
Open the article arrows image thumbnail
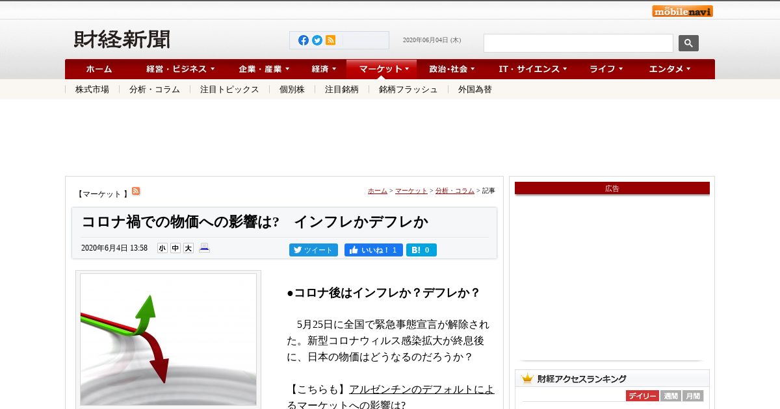coord(168,339)
